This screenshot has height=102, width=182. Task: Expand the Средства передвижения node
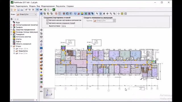[x=11, y=29]
